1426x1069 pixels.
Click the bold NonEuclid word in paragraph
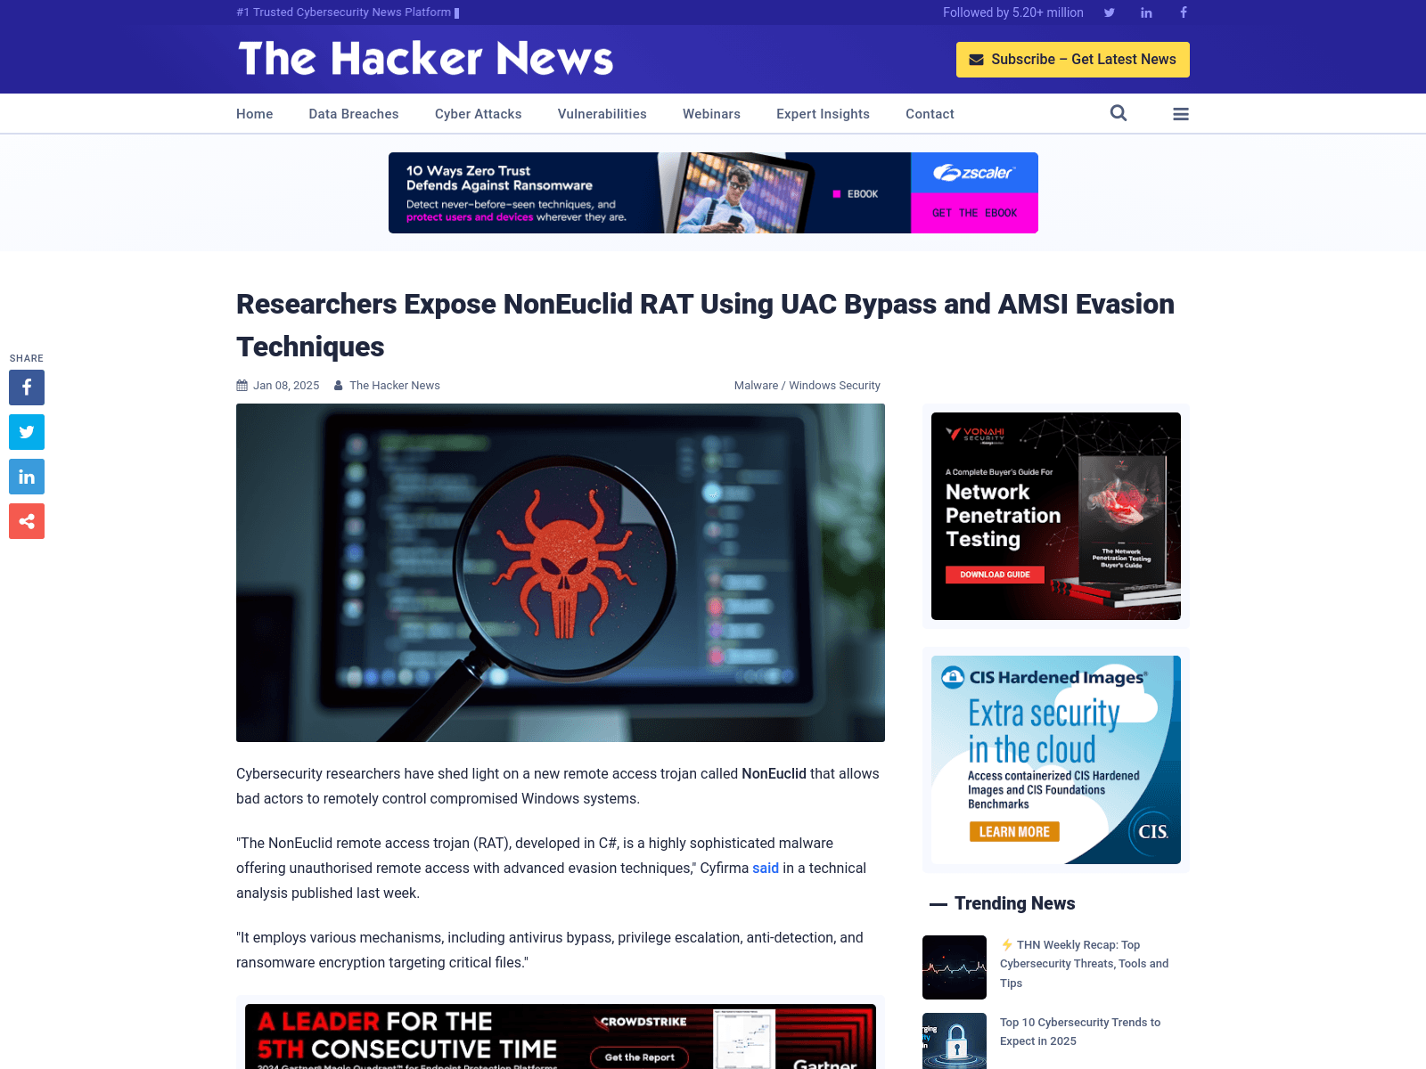[774, 773]
